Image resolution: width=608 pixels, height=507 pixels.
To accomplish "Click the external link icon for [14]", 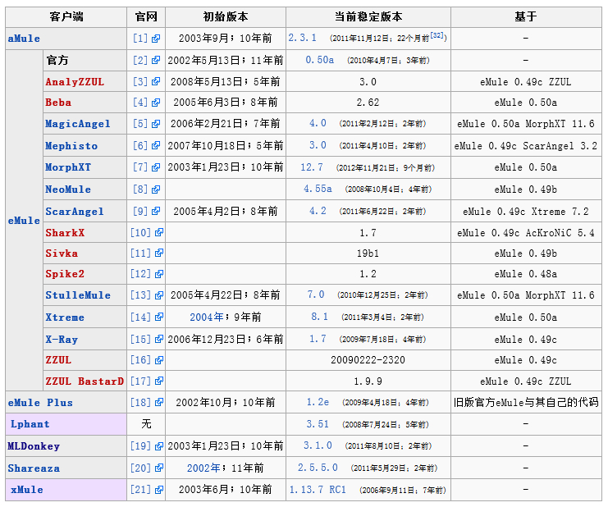I will [x=159, y=317].
